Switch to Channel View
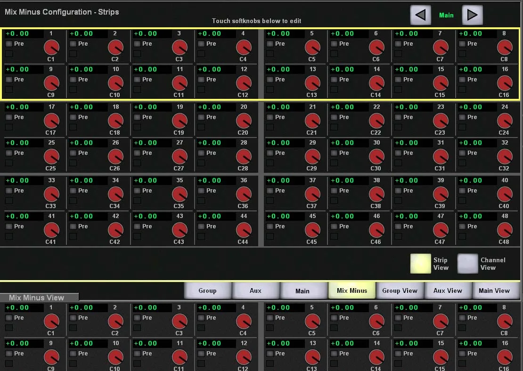The width and height of the screenshot is (523, 371). pos(467,264)
